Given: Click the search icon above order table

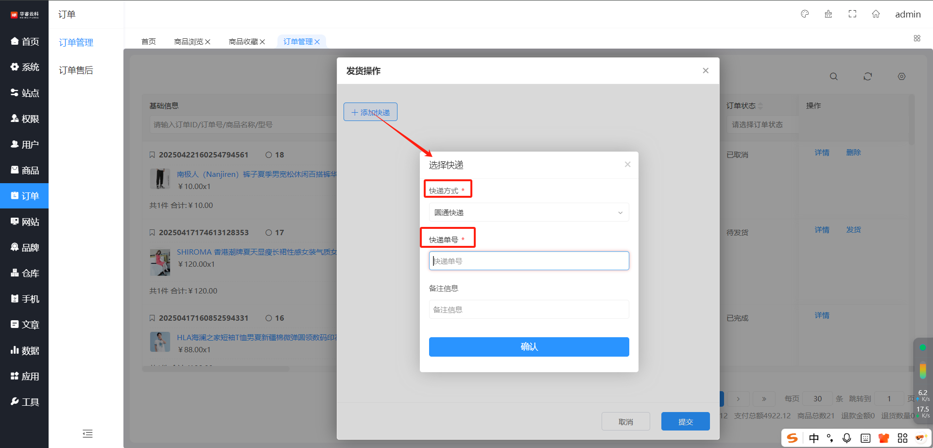Looking at the screenshot, I should coord(834,77).
